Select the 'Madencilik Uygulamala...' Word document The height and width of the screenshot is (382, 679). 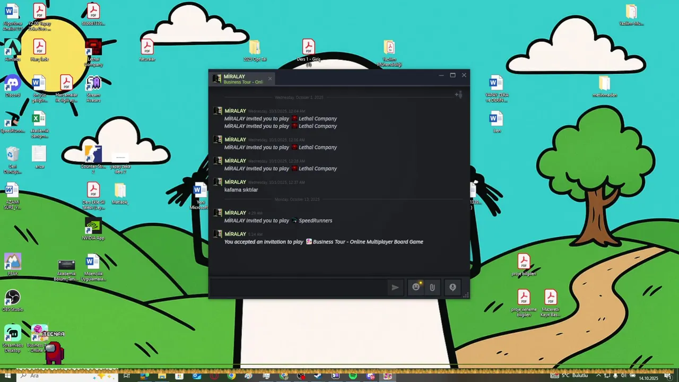point(93,268)
